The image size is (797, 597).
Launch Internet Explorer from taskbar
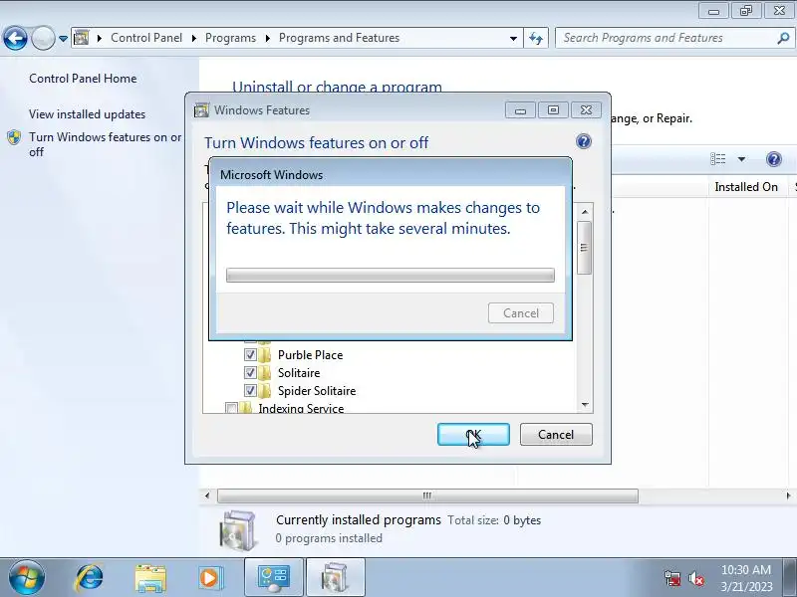[89, 578]
